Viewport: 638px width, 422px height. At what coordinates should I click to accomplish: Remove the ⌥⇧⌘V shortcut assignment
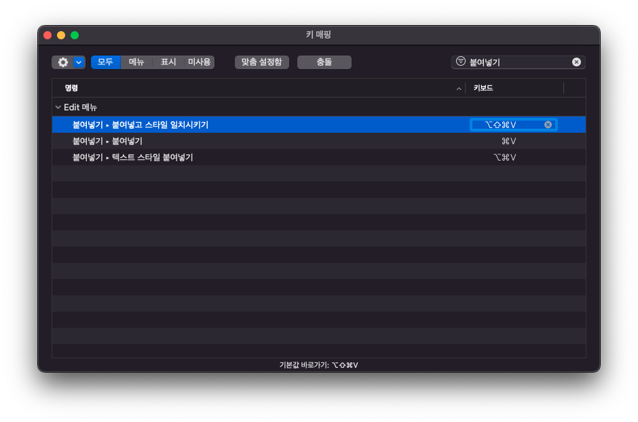(548, 125)
